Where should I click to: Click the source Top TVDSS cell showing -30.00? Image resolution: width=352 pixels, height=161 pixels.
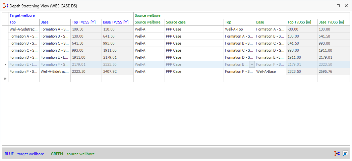(301, 29)
